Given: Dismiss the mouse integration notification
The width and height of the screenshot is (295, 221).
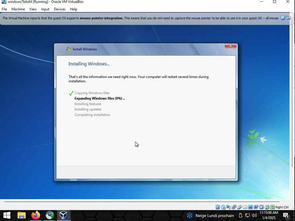Looking at the screenshot, I should click(283, 18).
